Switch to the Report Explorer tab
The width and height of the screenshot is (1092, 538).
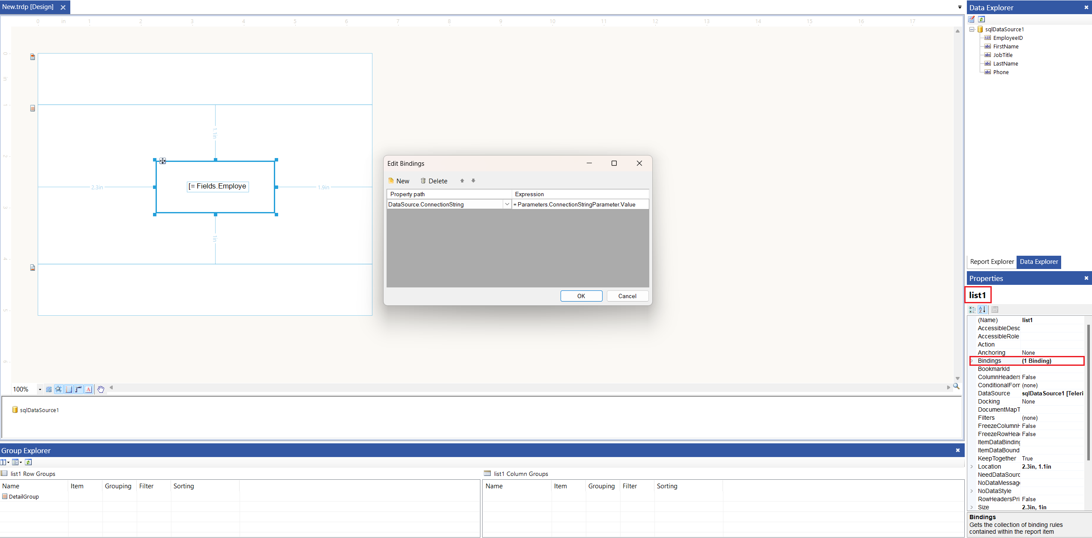(992, 262)
